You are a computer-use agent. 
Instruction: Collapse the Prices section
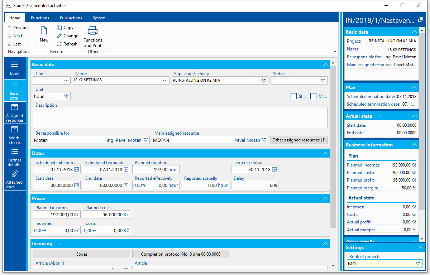point(325,198)
